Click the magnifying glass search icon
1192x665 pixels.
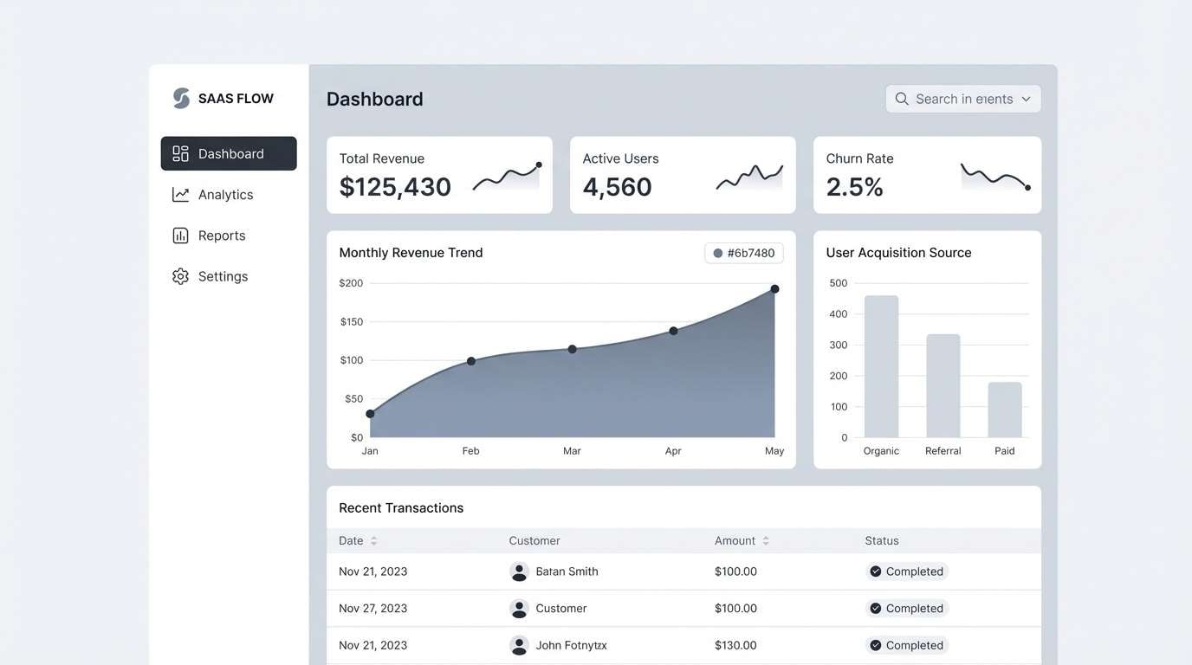[x=901, y=99]
